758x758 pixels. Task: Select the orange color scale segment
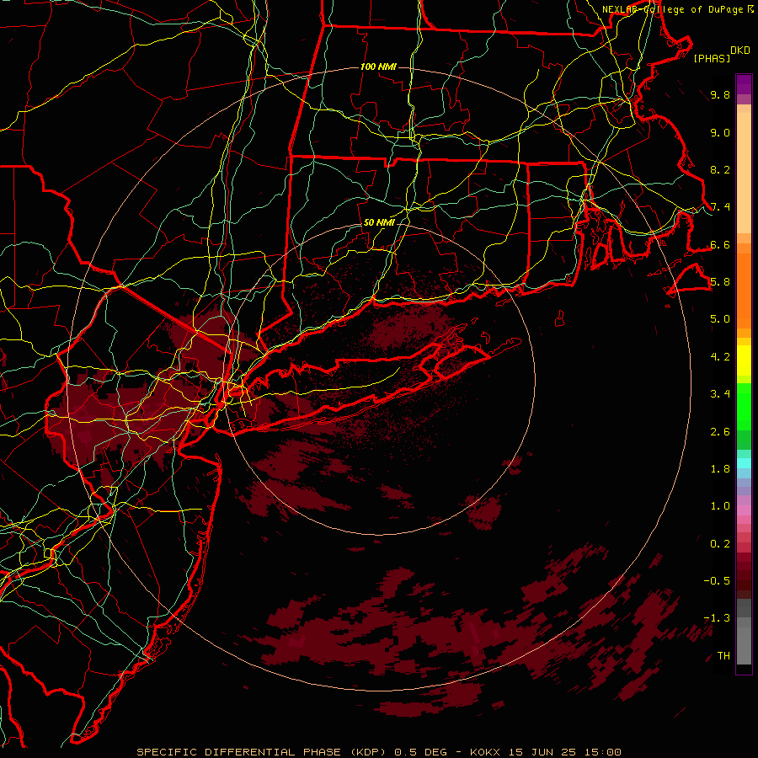pyautogui.click(x=744, y=290)
